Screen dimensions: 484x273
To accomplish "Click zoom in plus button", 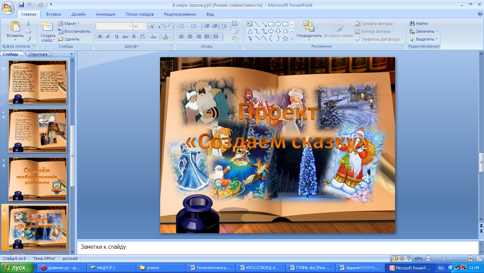I will (470, 258).
